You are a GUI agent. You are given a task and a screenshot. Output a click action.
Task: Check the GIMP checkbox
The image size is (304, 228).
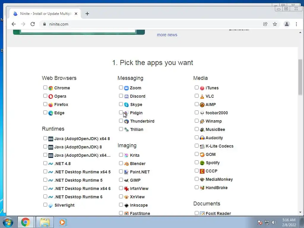(121, 180)
